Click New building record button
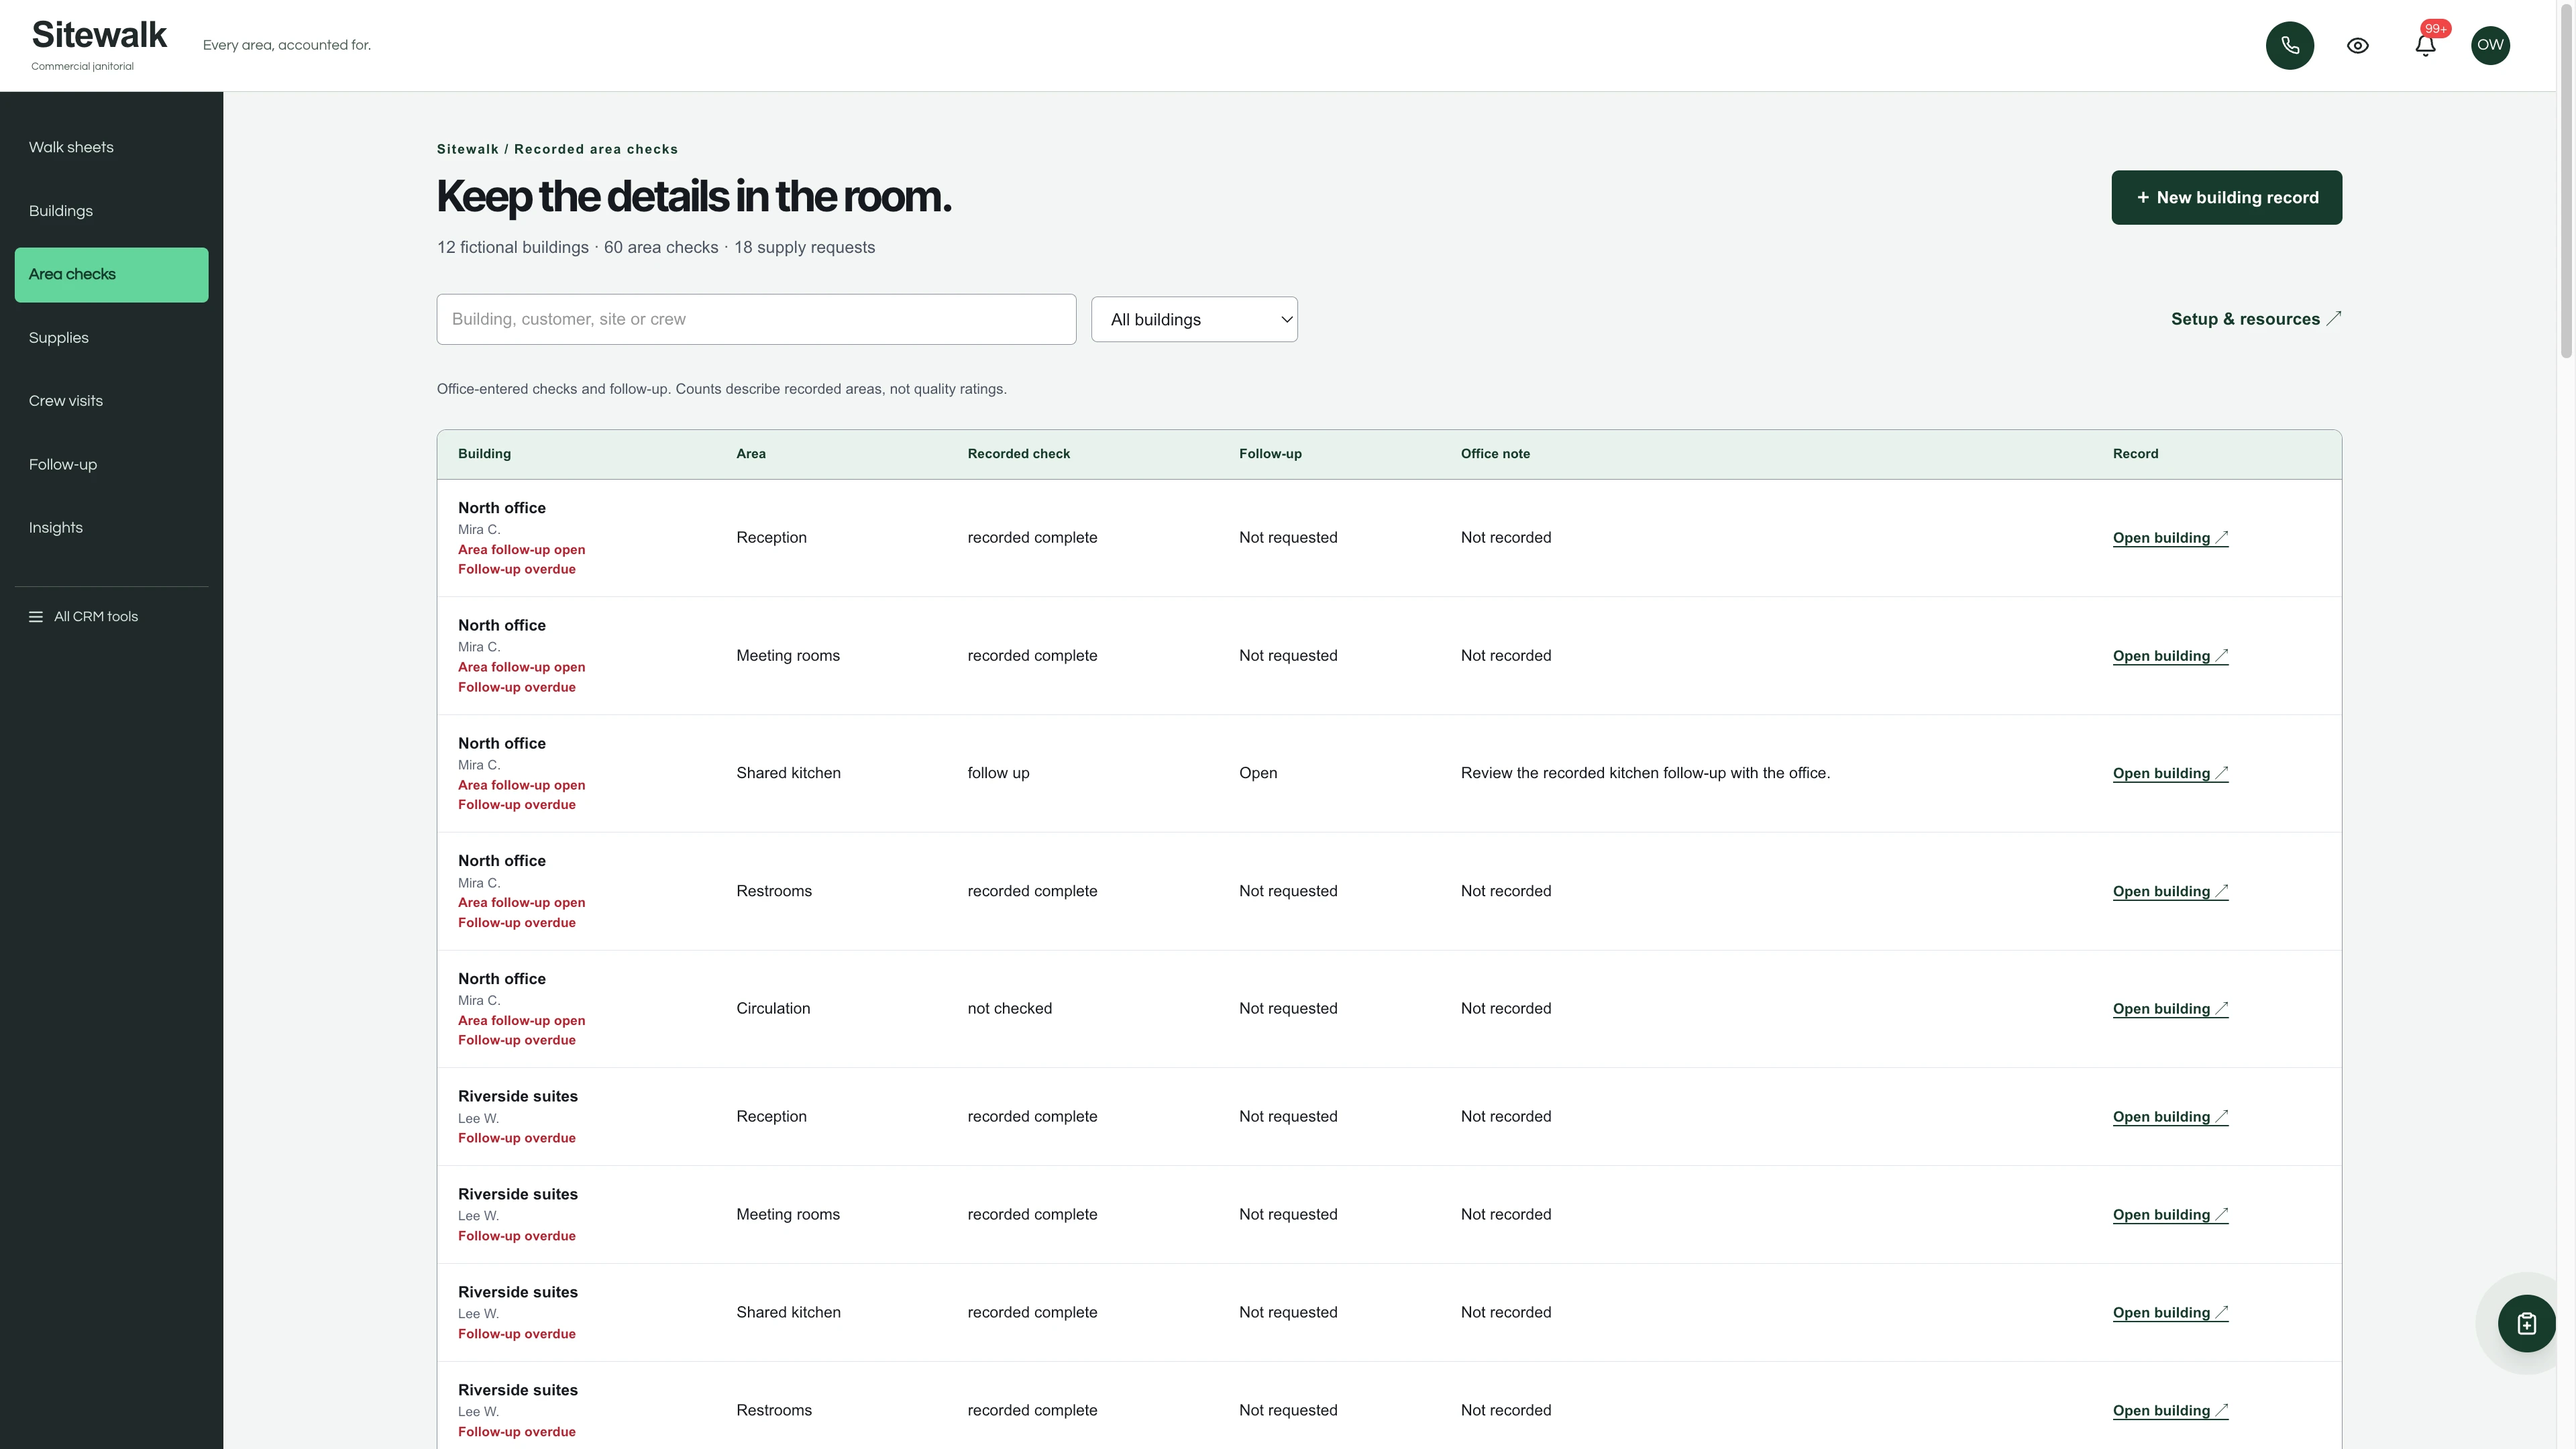The width and height of the screenshot is (2576, 1449). [2226, 198]
